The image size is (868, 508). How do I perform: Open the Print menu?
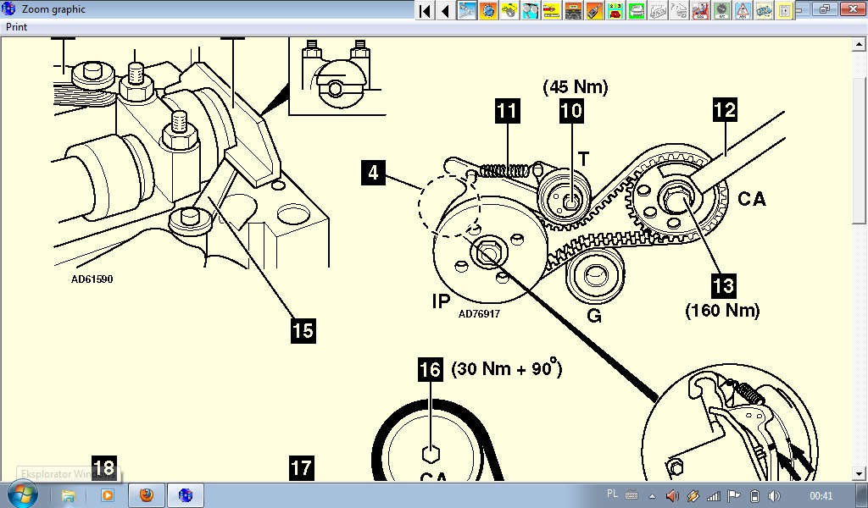pyautogui.click(x=17, y=27)
